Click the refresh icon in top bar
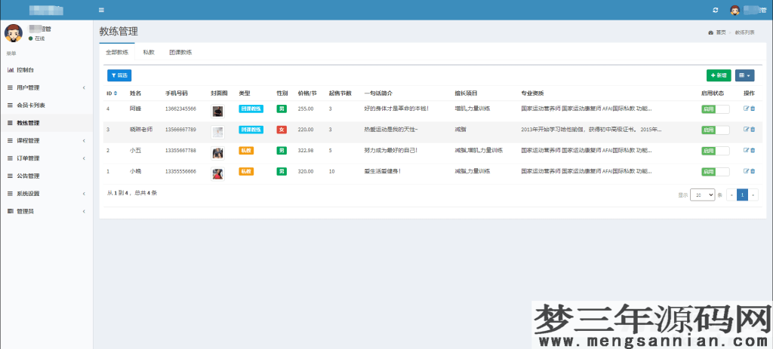 [716, 10]
